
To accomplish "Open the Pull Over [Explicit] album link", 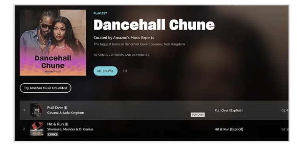I will 229,110.
